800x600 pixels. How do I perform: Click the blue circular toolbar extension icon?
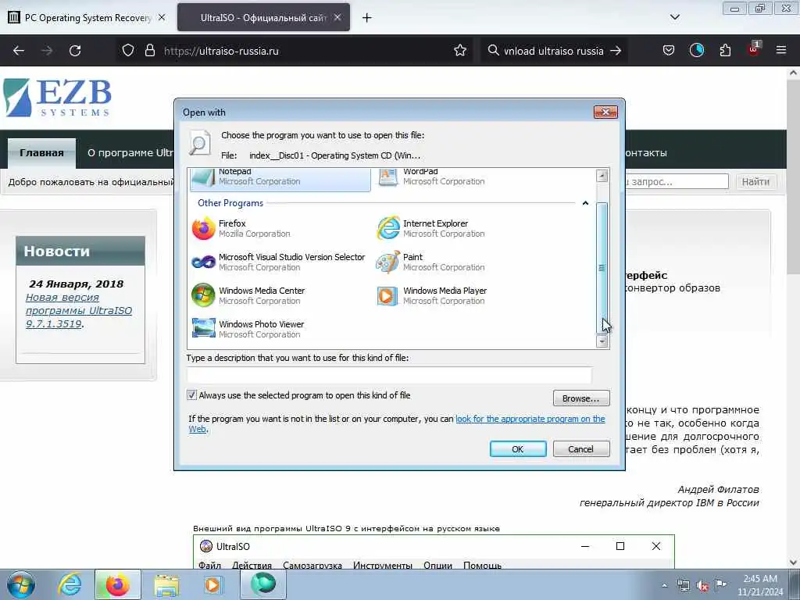[696, 51]
